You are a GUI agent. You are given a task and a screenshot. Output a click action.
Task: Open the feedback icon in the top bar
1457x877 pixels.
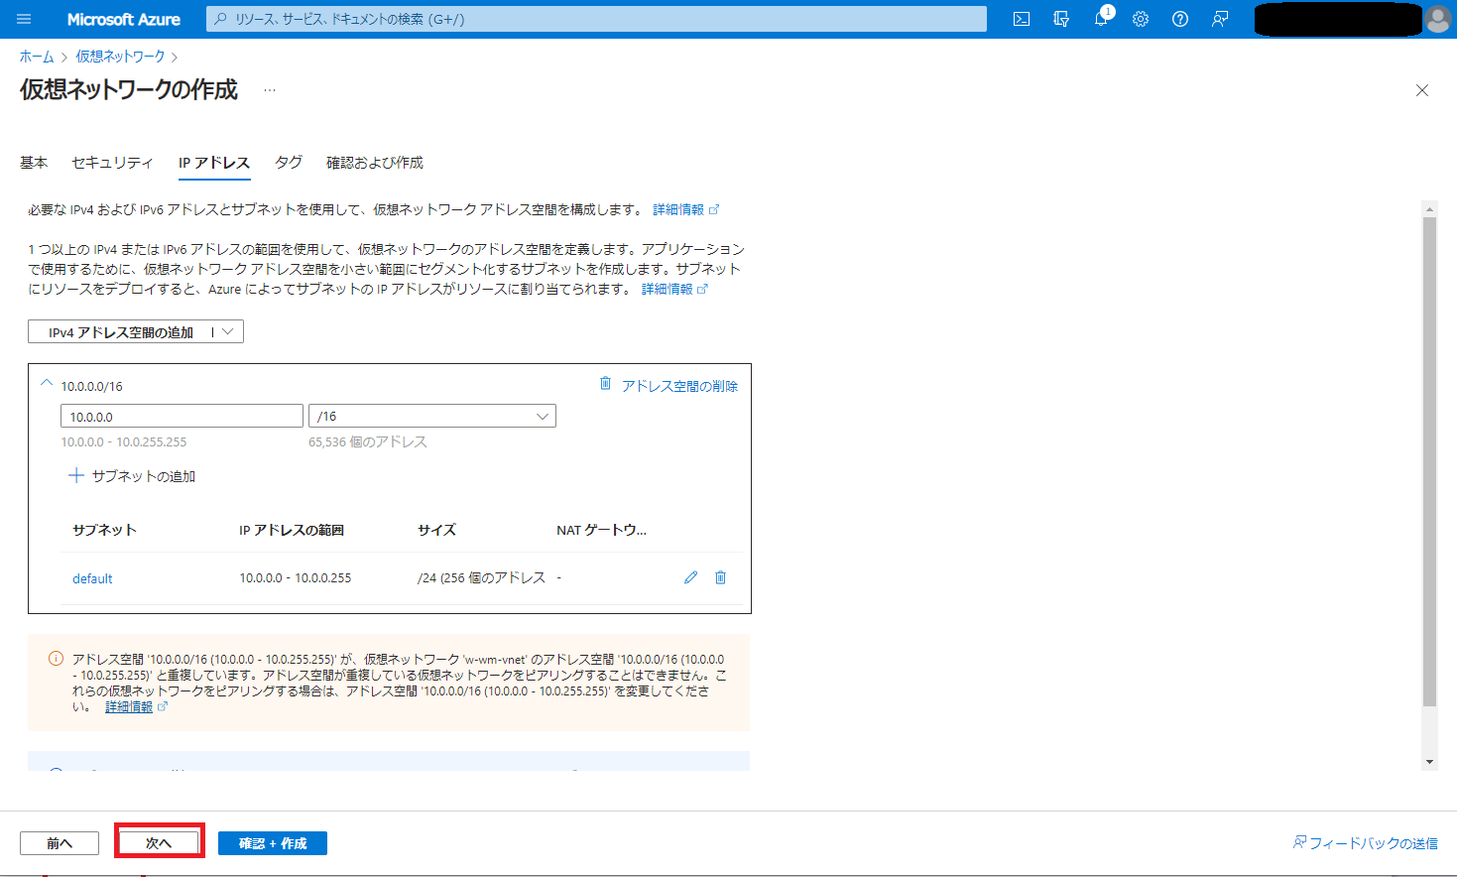[x=1220, y=19]
